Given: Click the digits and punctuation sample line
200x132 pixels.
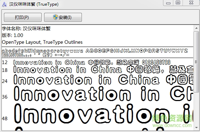Looking at the screenshot, I should point(36,55).
